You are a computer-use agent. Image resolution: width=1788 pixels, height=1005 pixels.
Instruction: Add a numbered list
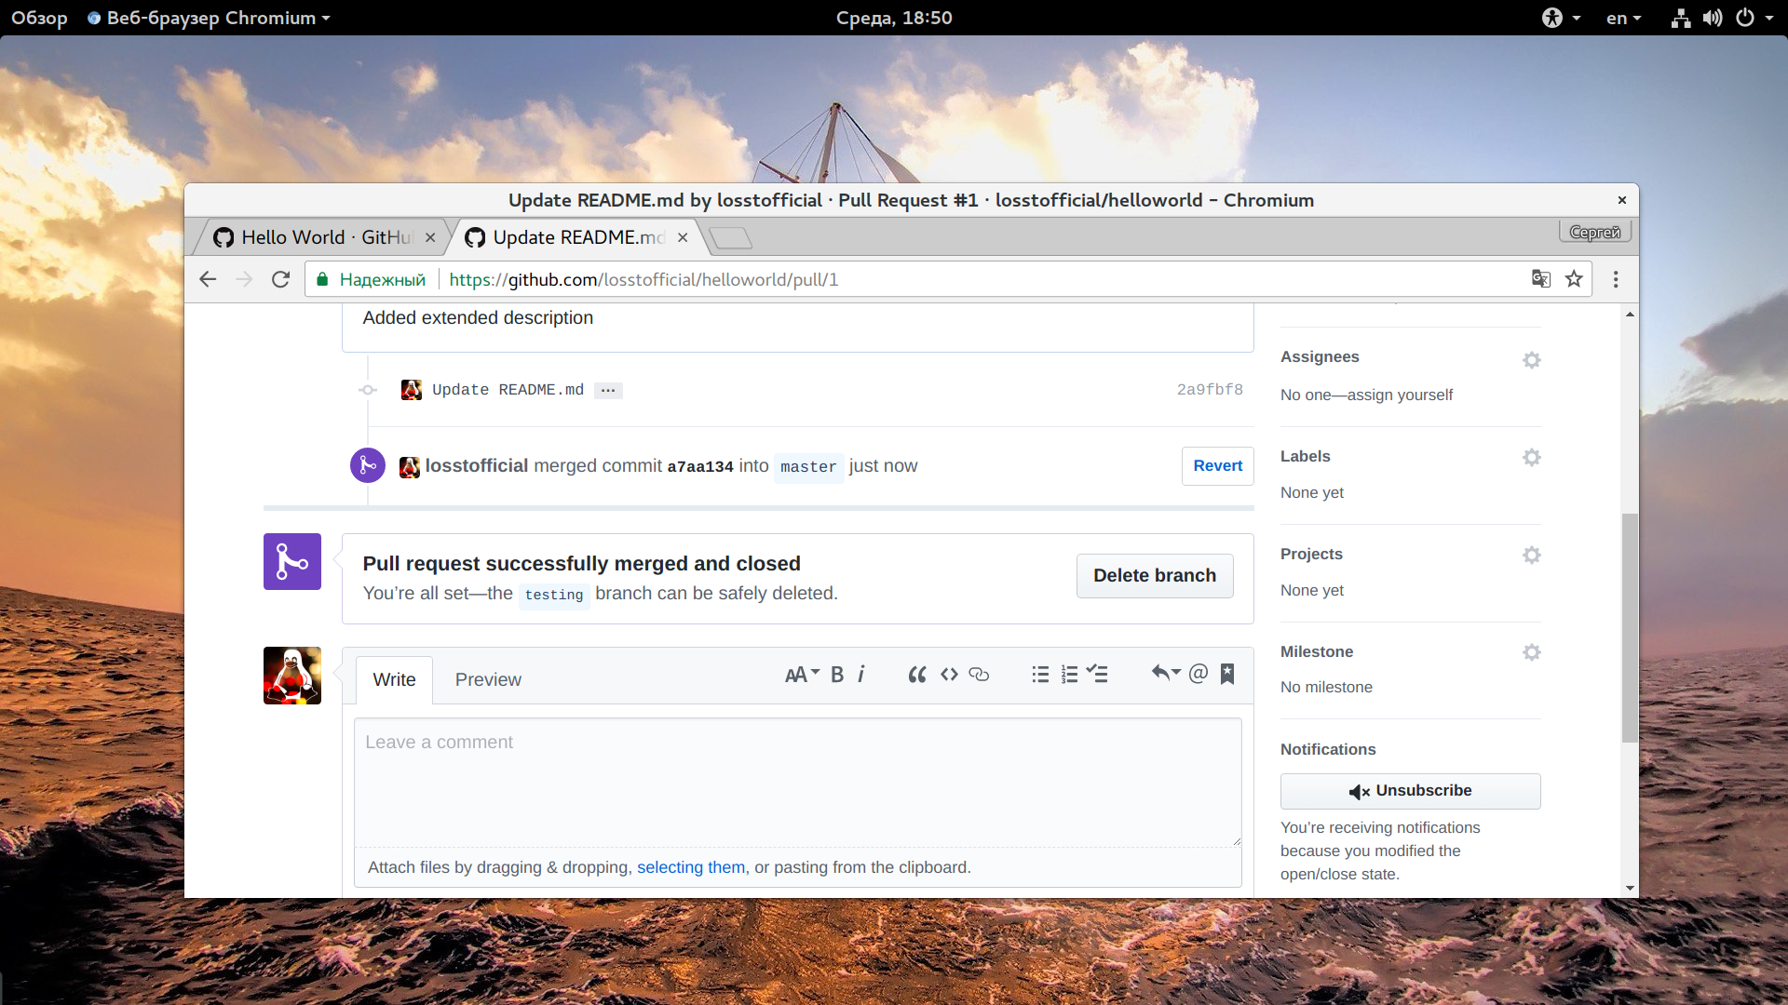(1069, 675)
